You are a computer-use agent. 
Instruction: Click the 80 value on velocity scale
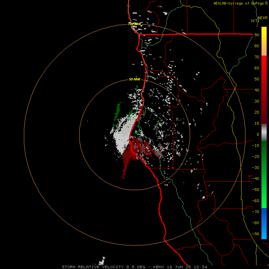[x=257, y=46]
